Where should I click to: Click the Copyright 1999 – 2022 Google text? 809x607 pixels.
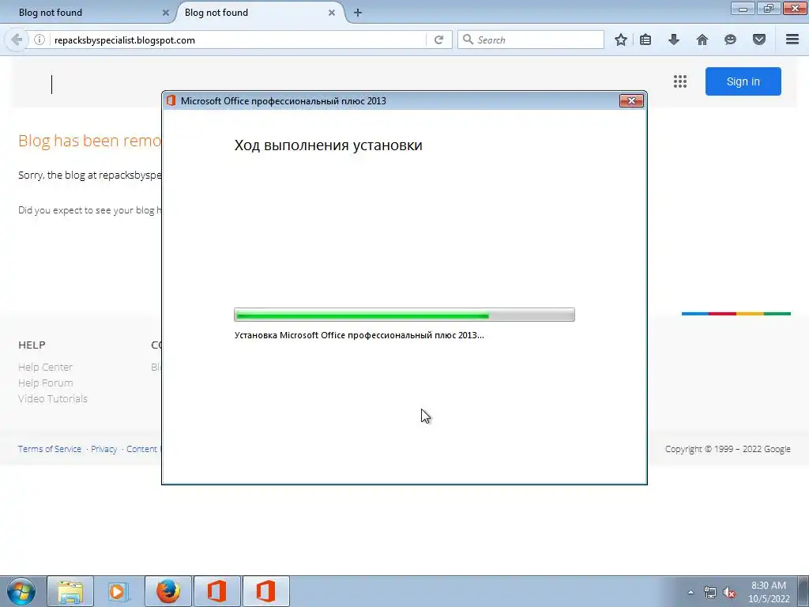pyautogui.click(x=728, y=449)
